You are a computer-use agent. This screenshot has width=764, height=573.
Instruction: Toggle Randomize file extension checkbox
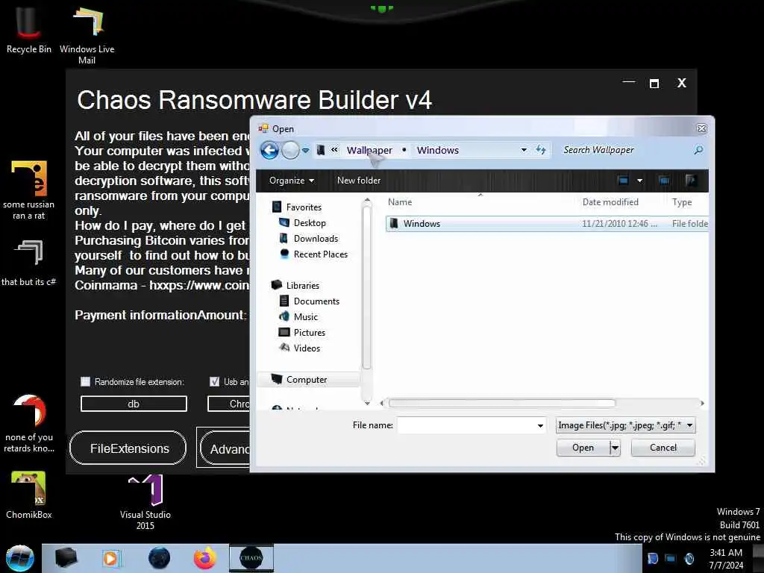click(x=85, y=381)
